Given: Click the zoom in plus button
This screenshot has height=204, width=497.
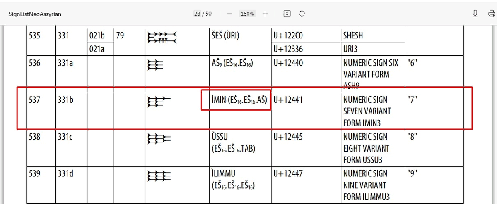Looking at the screenshot, I should click(x=265, y=14).
